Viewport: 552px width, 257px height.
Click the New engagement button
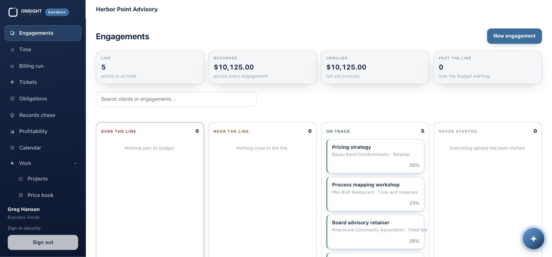(514, 36)
